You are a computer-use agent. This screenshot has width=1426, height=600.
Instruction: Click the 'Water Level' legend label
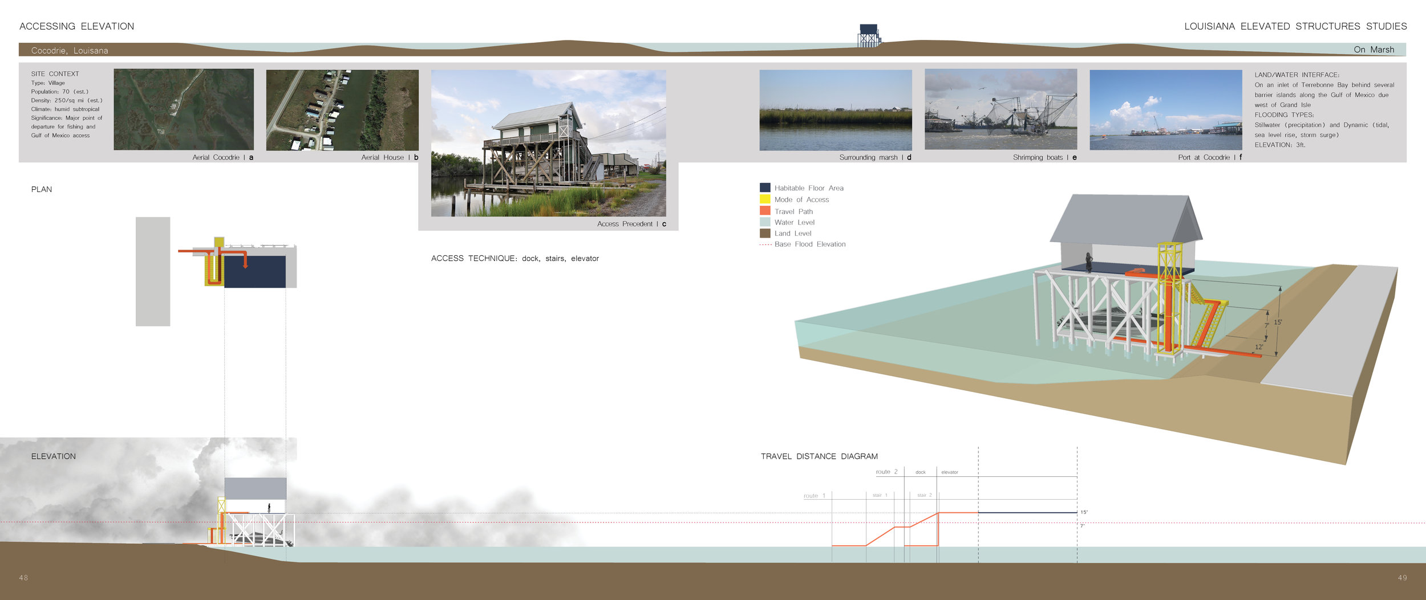point(794,222)
